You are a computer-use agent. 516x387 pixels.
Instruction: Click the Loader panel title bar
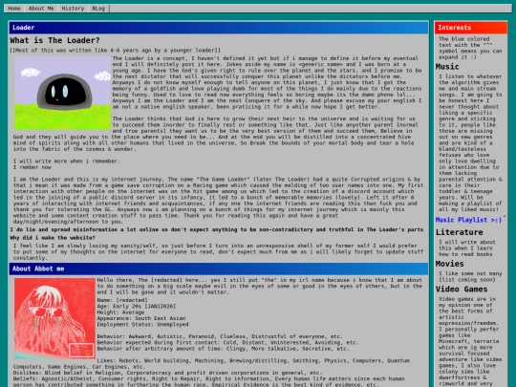(x=219, y=28)
